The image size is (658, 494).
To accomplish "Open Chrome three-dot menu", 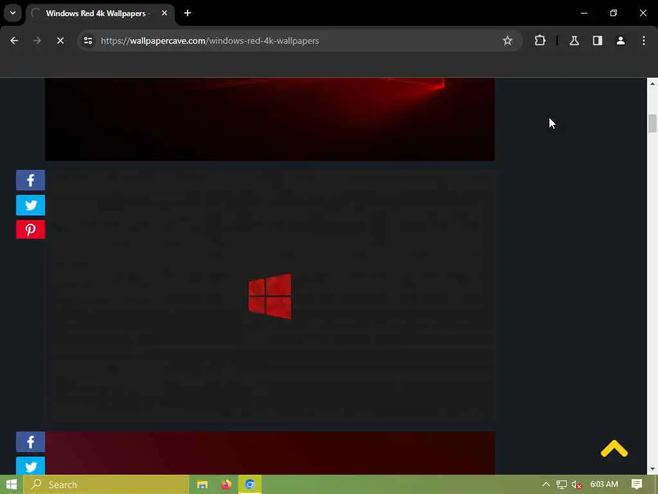I will click(644, 41).
